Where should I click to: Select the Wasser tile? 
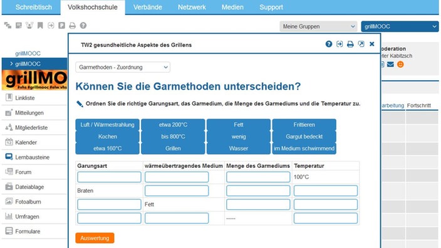point(239,148)
